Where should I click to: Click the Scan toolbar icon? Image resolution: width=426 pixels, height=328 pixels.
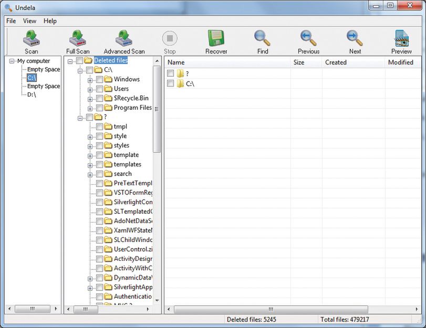point(31,41)
